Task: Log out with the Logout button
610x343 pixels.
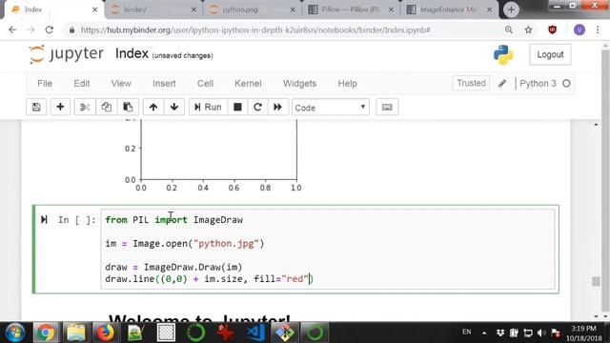Action: pos(550,54)
